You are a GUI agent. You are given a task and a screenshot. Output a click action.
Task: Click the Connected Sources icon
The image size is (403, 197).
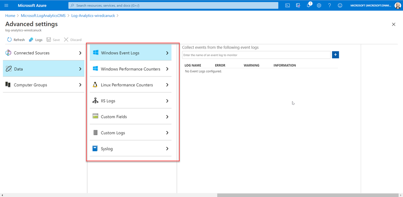point(8,53)
